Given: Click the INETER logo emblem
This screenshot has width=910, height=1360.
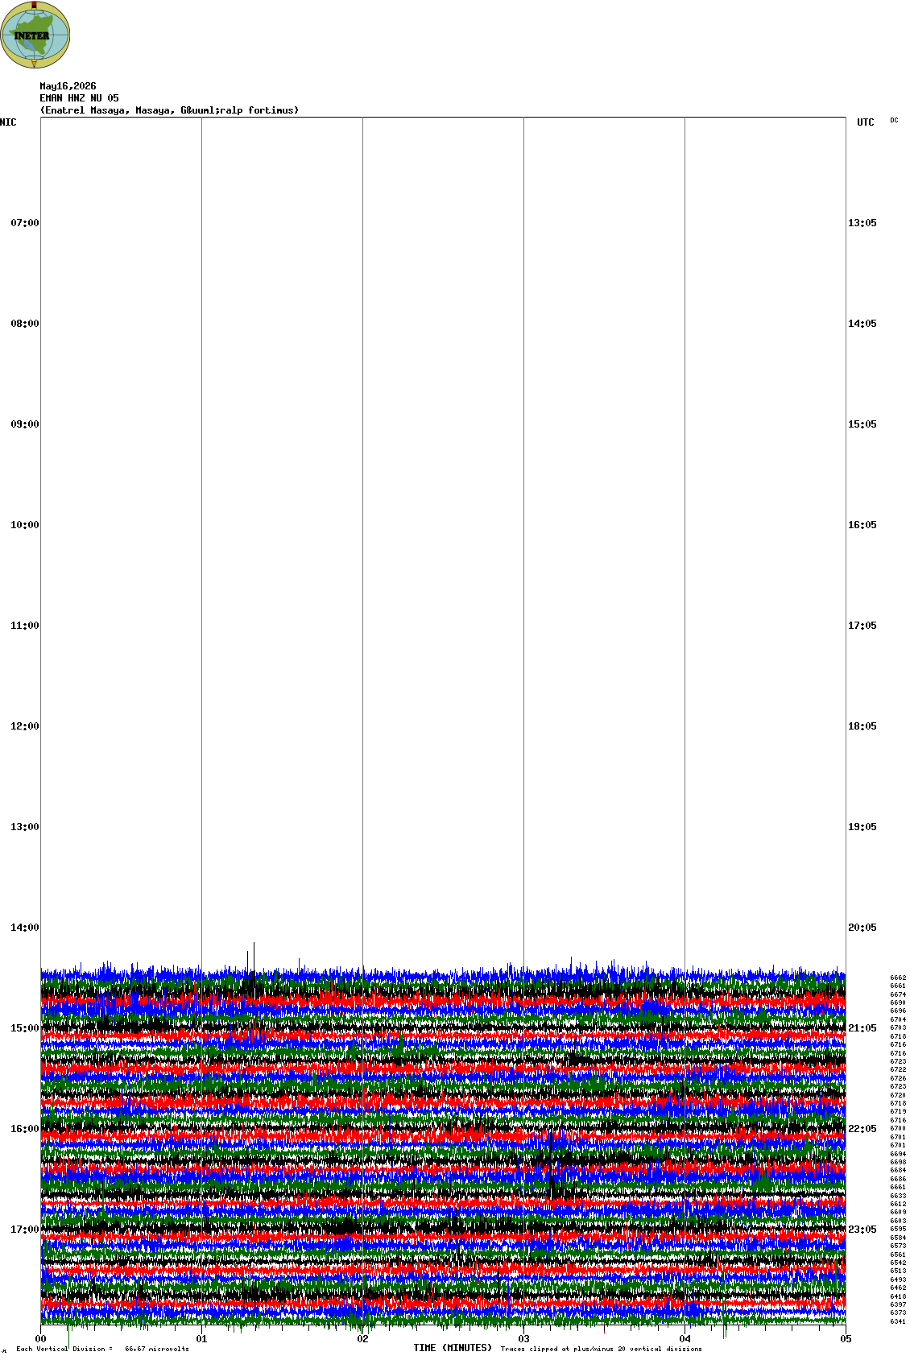Looking at the screenshot, I should [x=35, y=35].
